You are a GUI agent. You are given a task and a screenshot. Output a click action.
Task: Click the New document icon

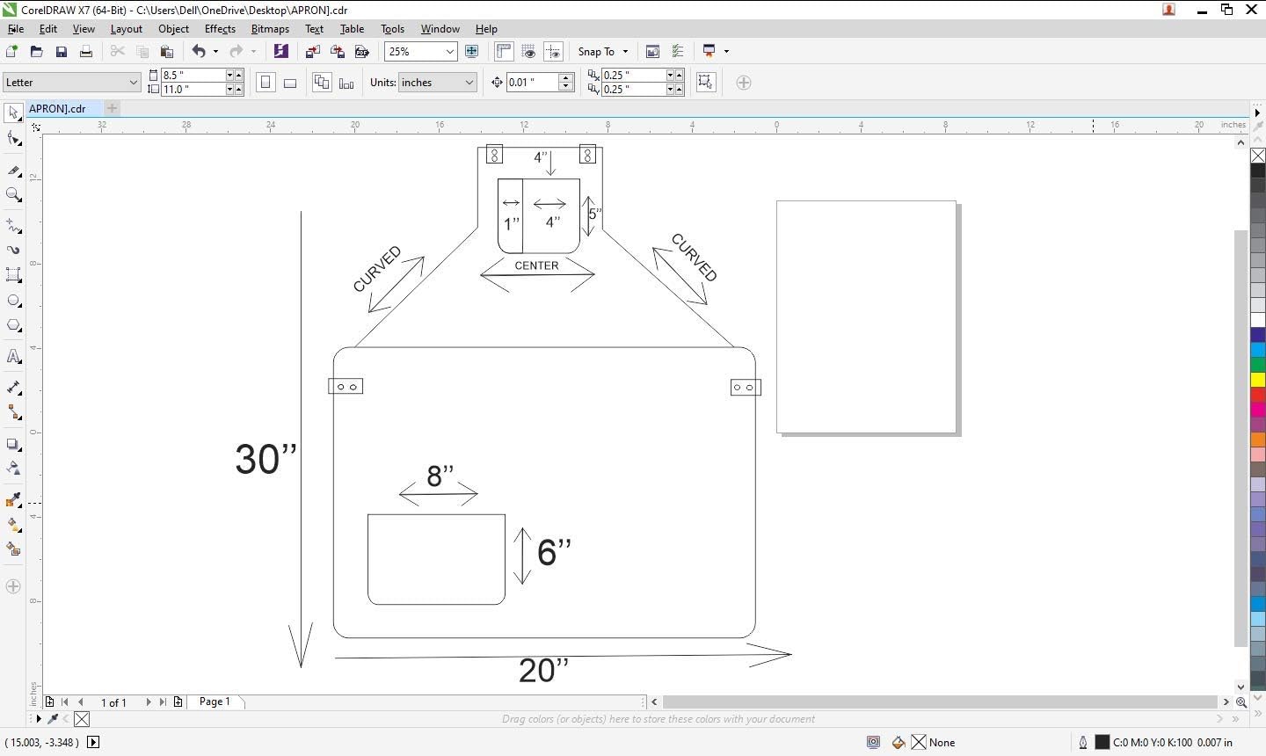click(x=11, y=52)
